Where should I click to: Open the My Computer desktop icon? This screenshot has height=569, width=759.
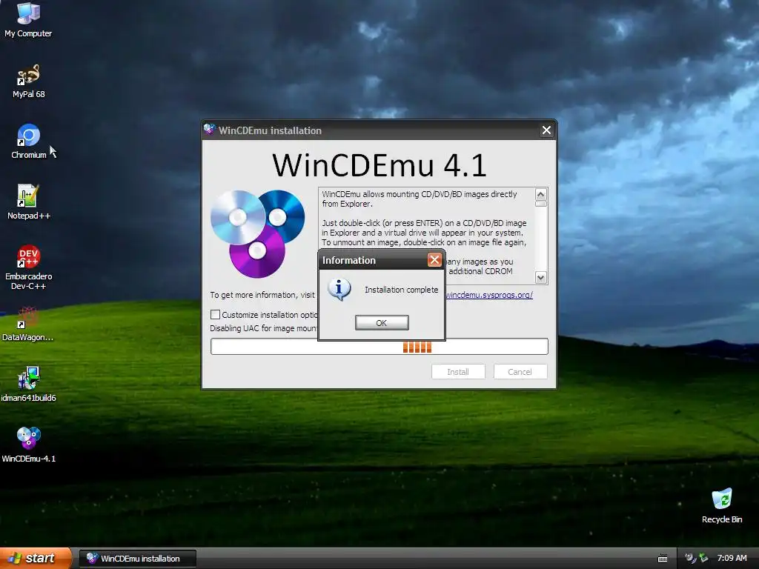click(28, 19)
